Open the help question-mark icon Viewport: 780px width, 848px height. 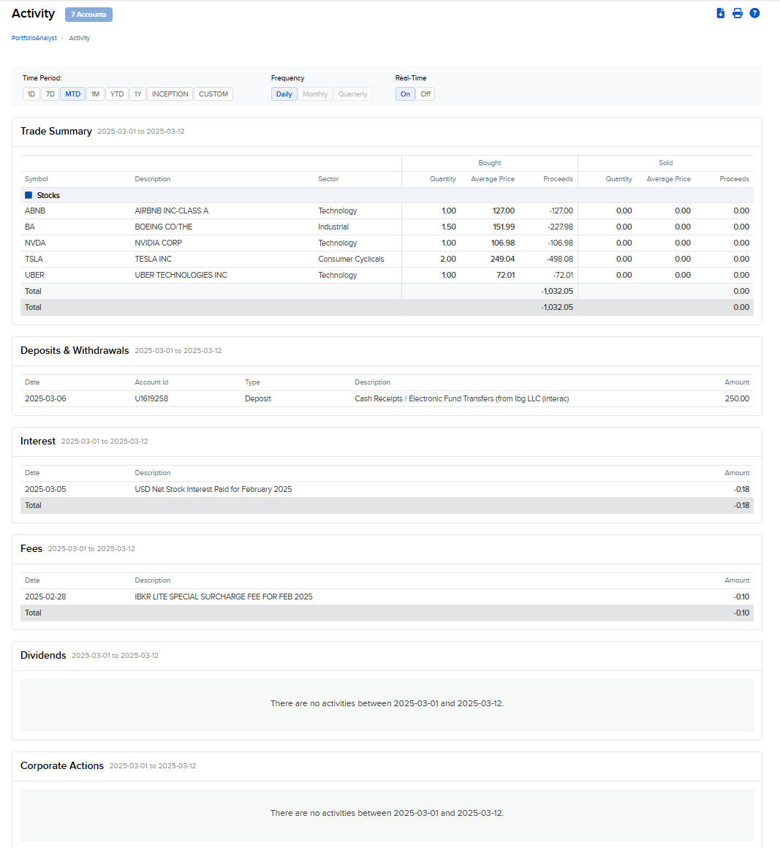(754, 12)
